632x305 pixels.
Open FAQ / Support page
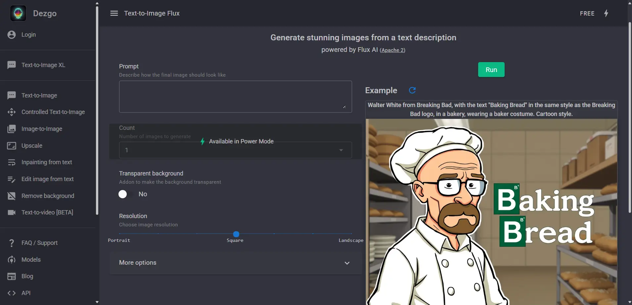point(39,243)
